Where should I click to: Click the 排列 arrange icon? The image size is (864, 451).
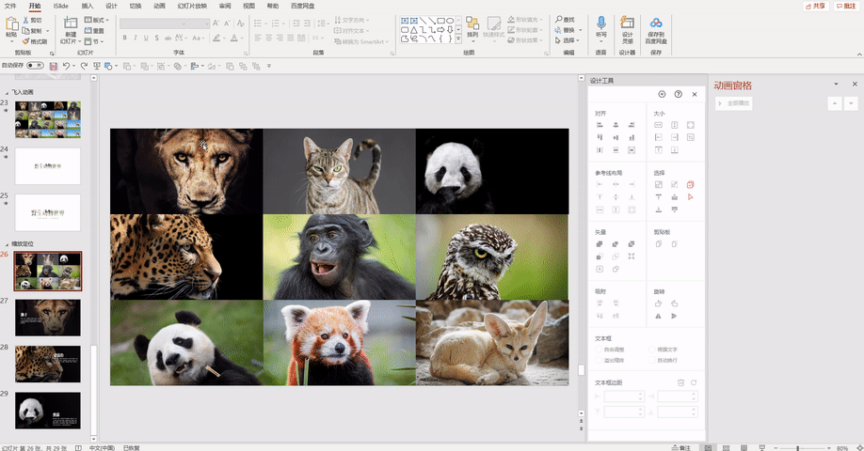[472, 25]
